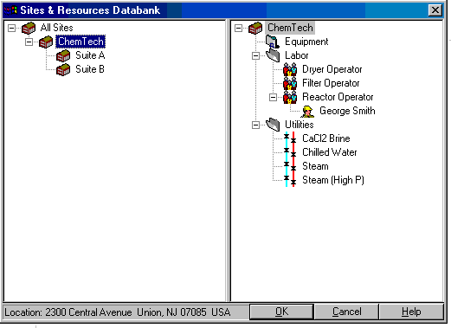The image size is (451, 328).
Task: Select the Equipment label
Action: [306, 42]
